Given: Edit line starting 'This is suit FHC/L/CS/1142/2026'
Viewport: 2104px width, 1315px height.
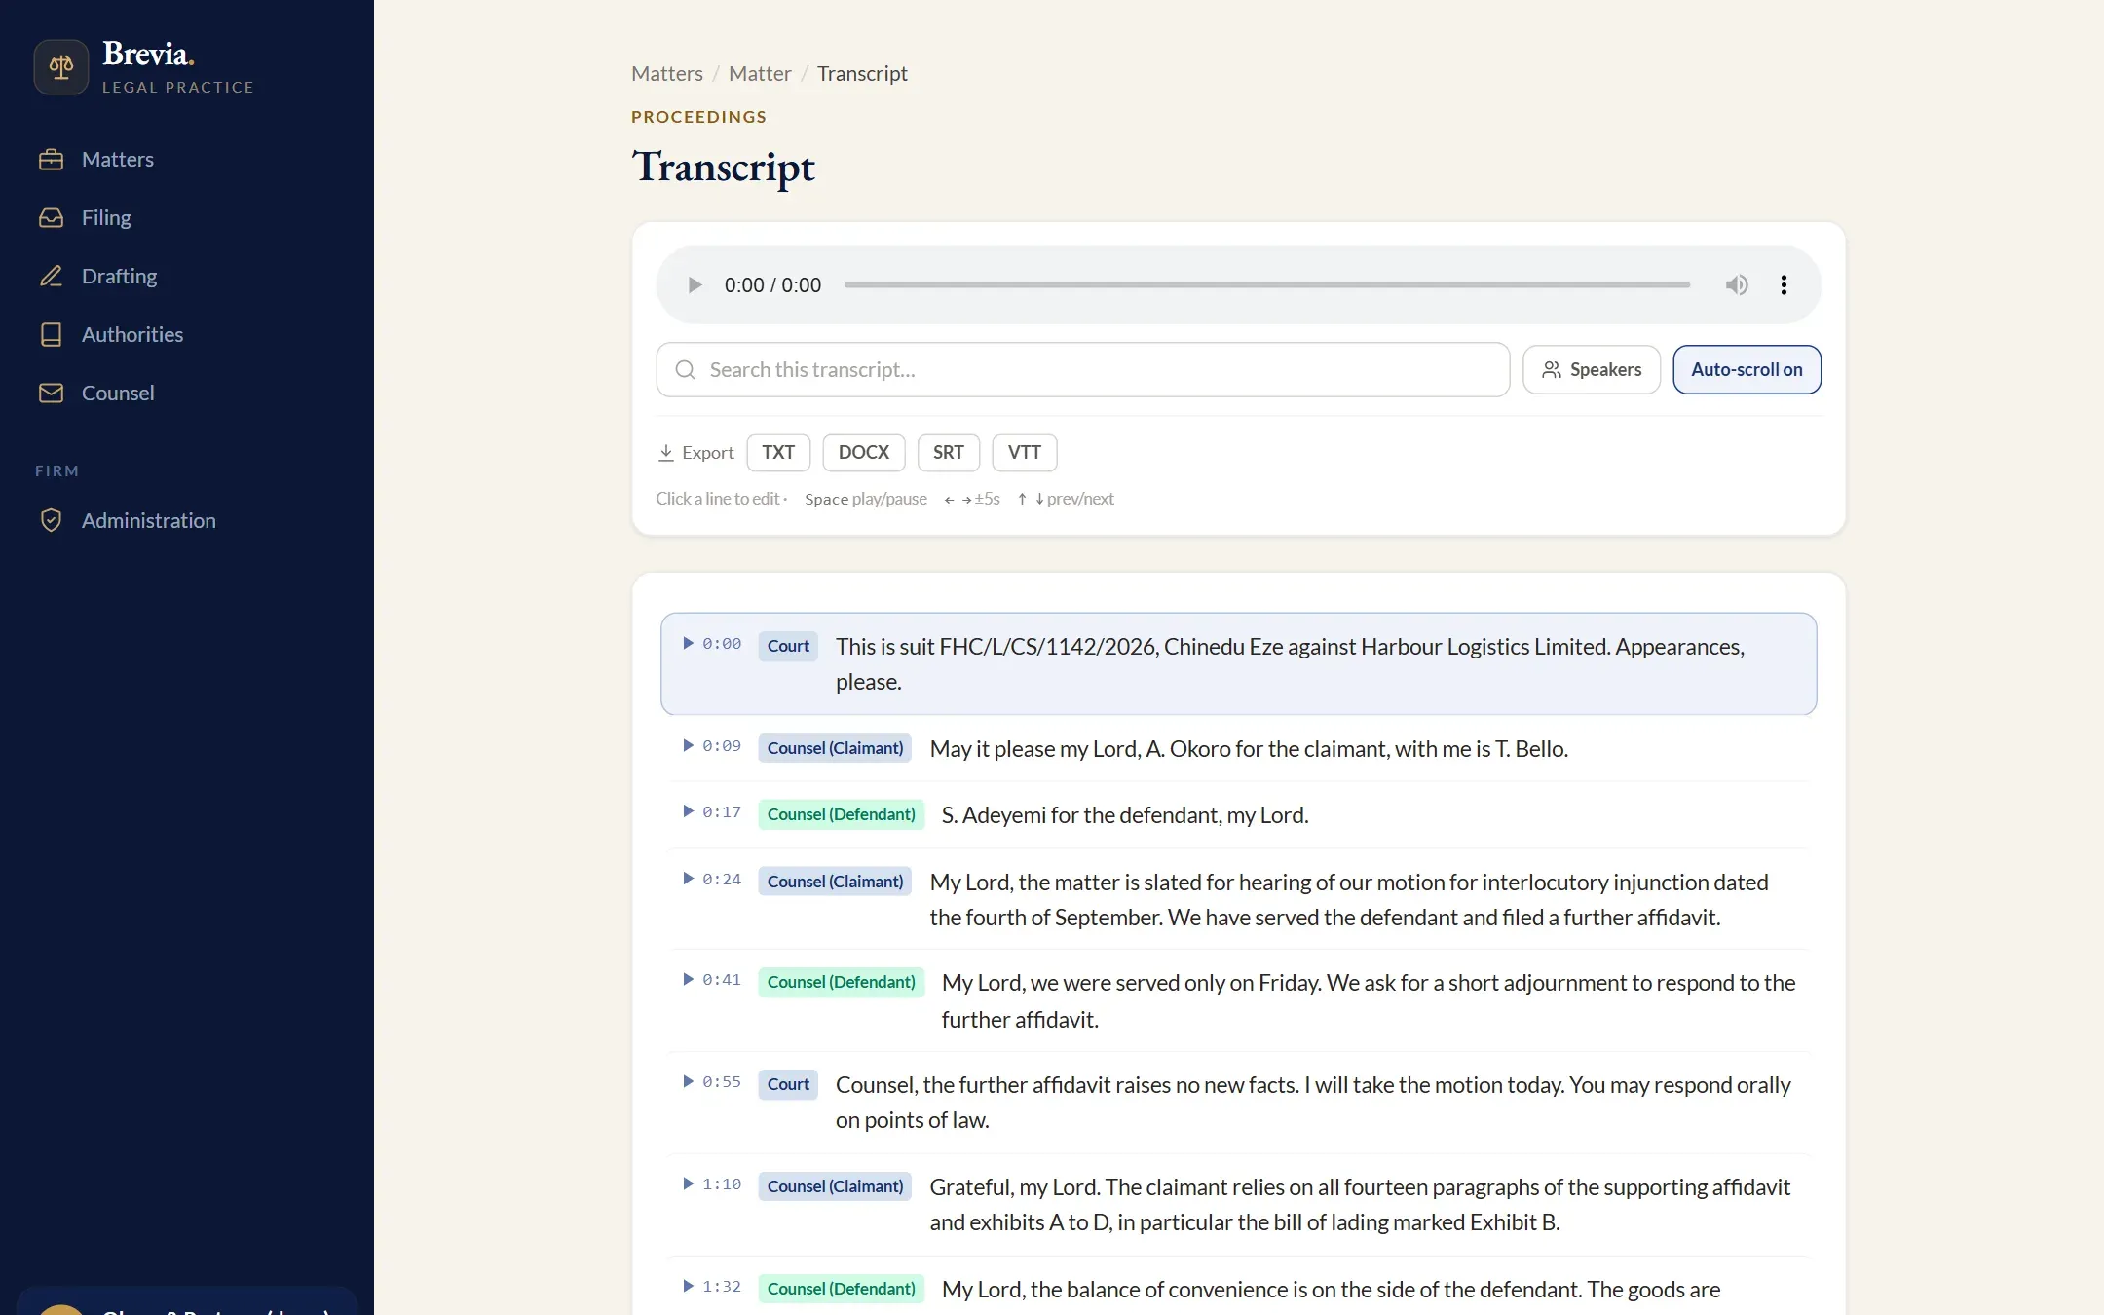Looking at the screenshot, I should tap(1290, 664).
